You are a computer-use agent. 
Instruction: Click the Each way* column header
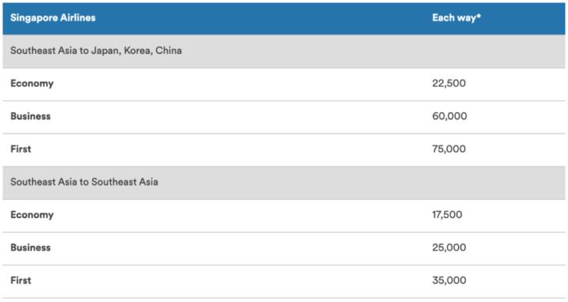[456, 18]
